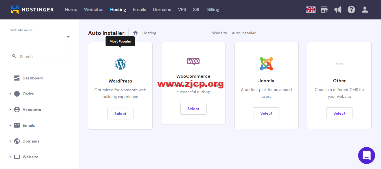Open the marketplace store icon

(x=324, y=10)
